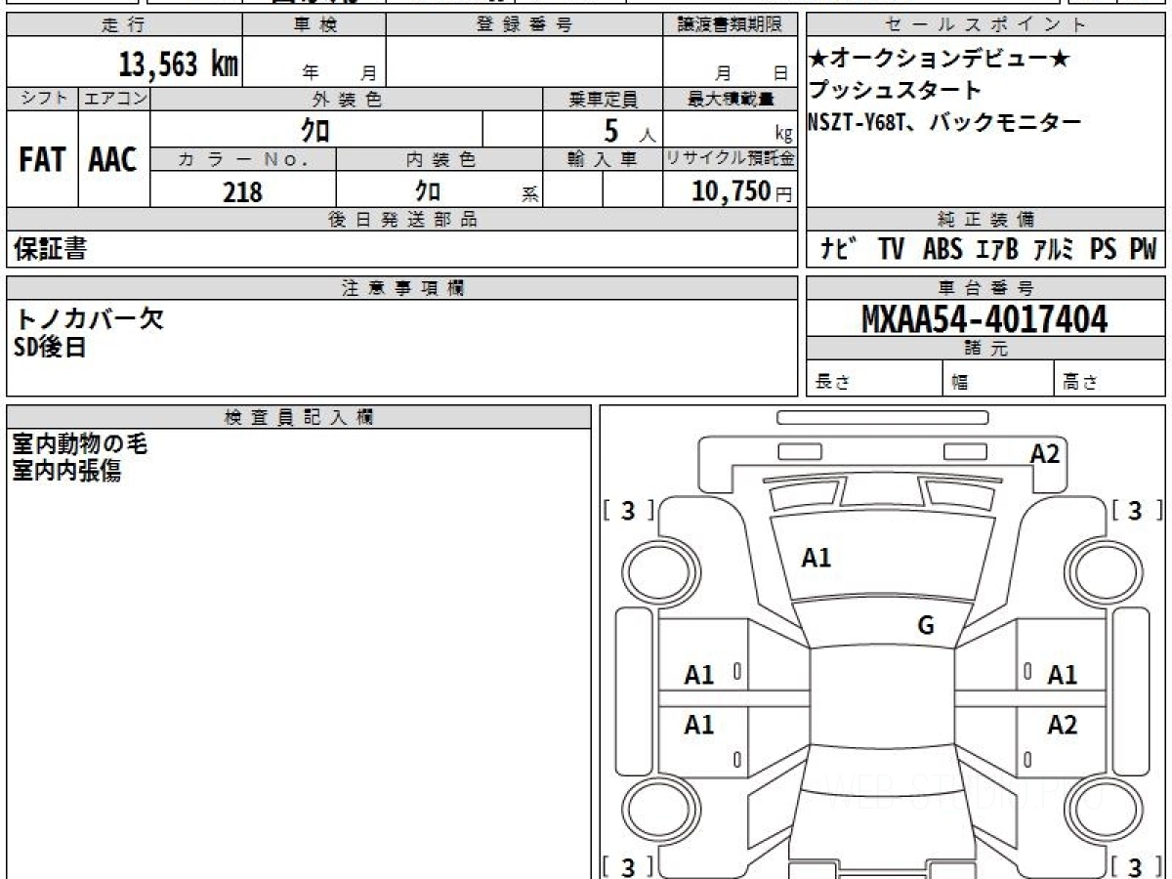Select "ABS" in the equipment row
This screenshot has width=1172, height=879.
942,250
